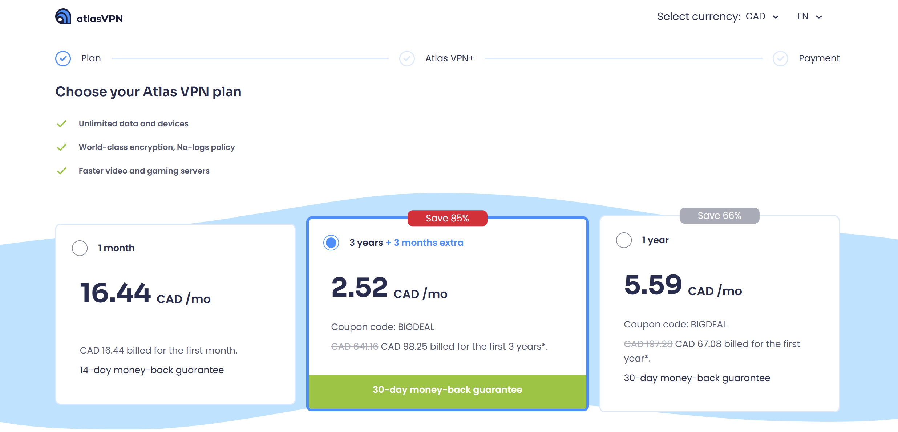Click the atlasVPN logo icon

click(63, 17)
